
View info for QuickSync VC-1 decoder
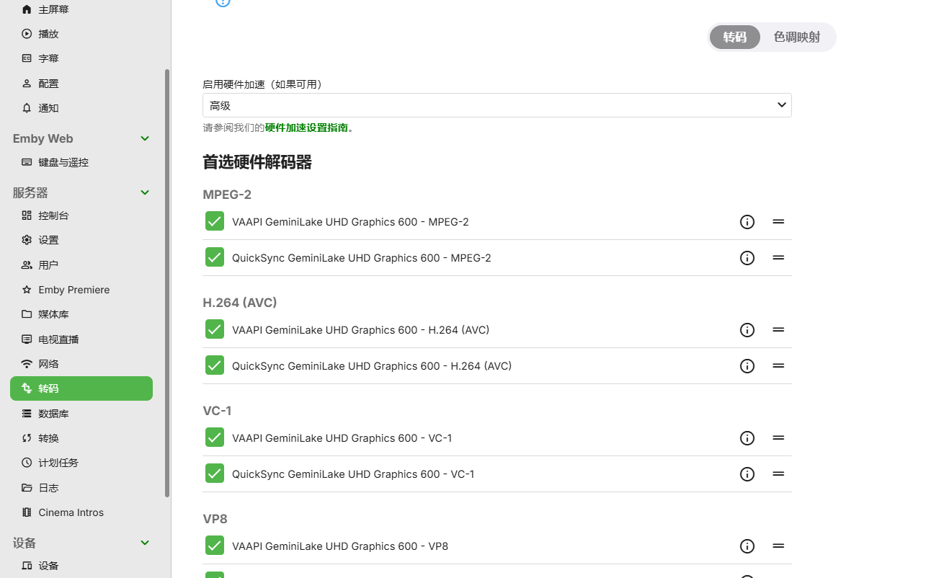pyautogui.click(x=747, y=474)
